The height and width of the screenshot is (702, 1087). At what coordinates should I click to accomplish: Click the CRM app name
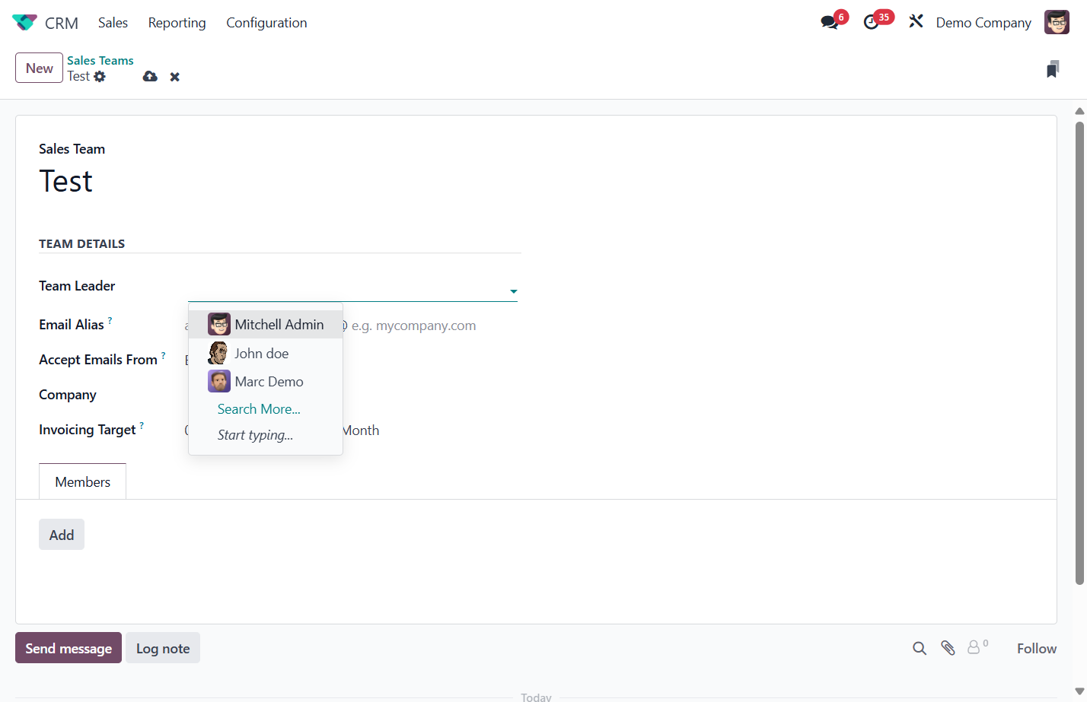(62, 23)
